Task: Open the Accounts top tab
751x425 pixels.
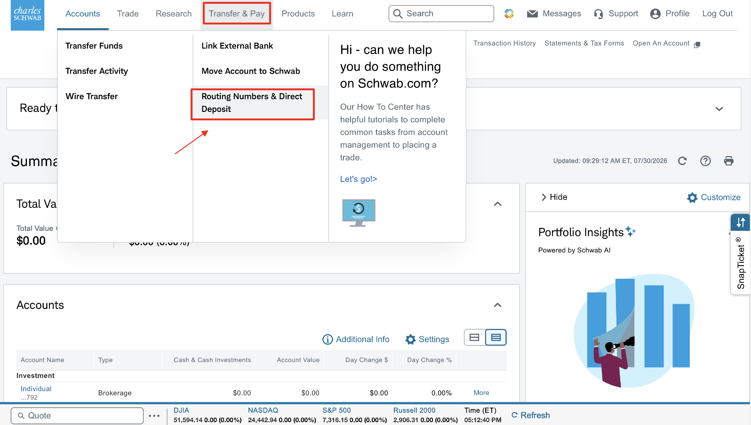Action: pos(83,14)
